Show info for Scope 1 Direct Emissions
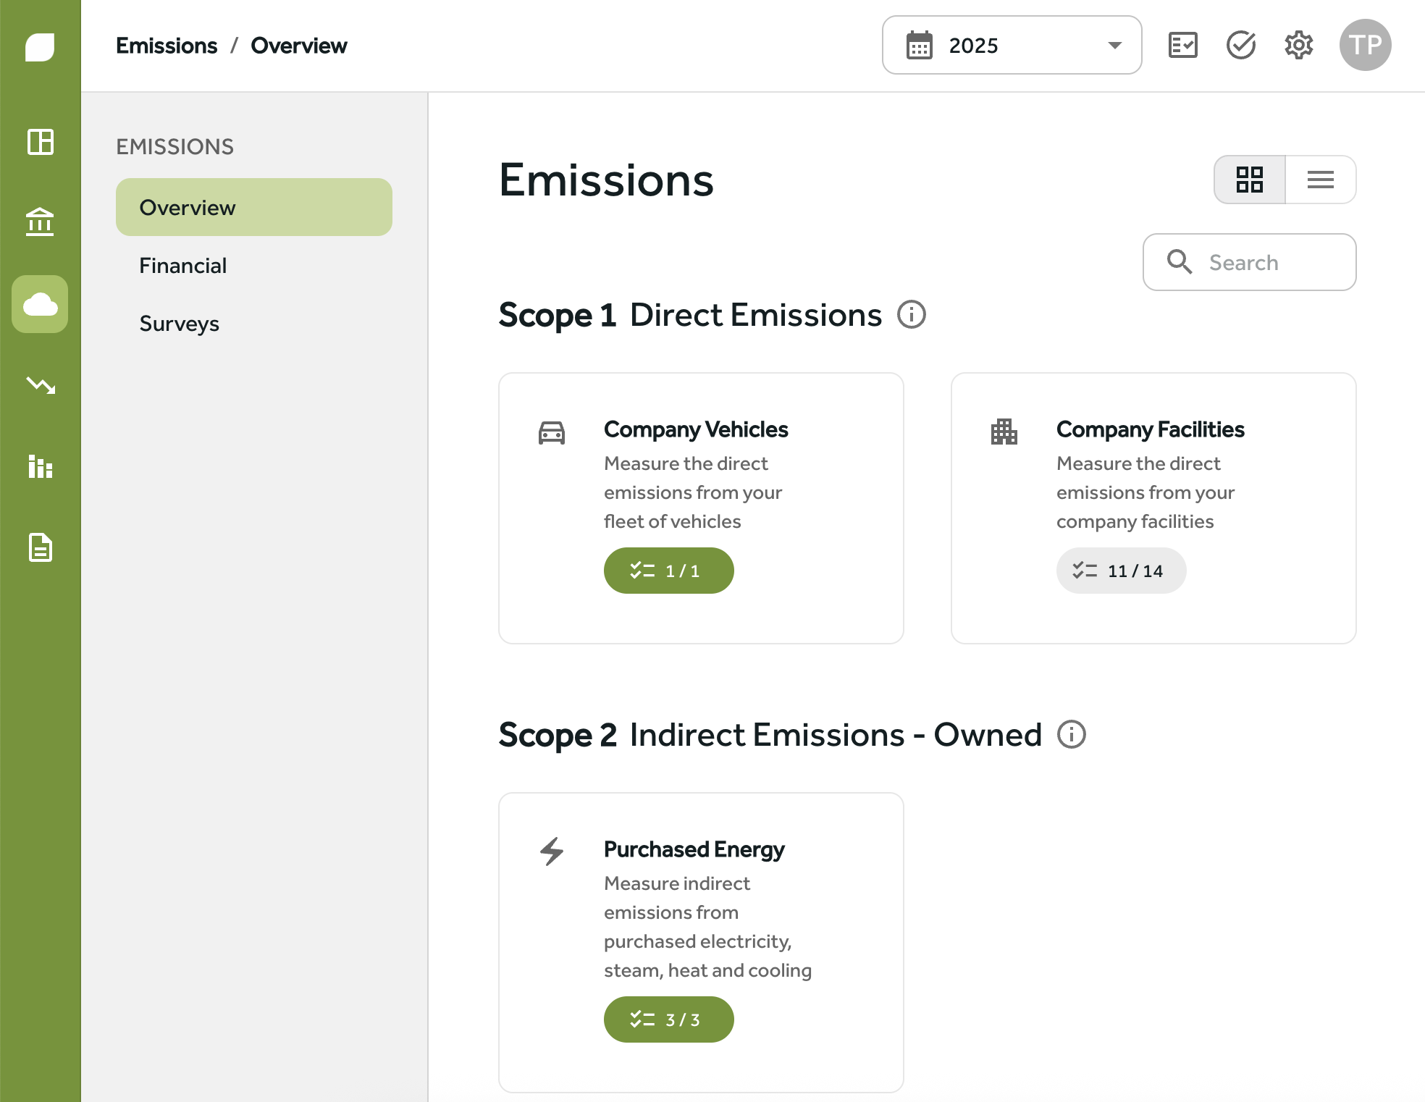 pos(911,315)
